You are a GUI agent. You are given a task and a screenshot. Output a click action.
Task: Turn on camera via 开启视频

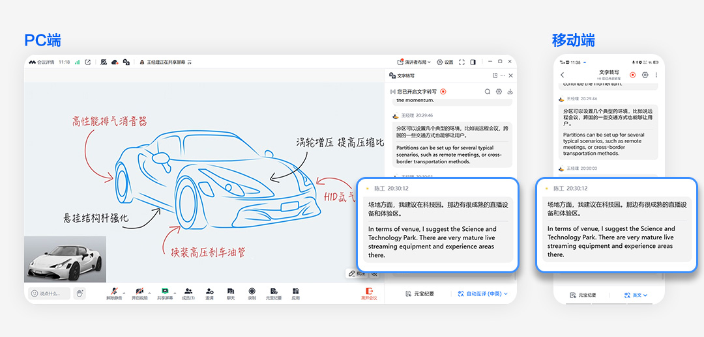(x=139, y=292)
